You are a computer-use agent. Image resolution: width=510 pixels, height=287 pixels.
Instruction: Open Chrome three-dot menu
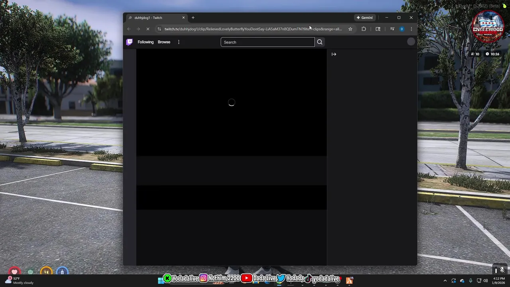click(411, 29)
